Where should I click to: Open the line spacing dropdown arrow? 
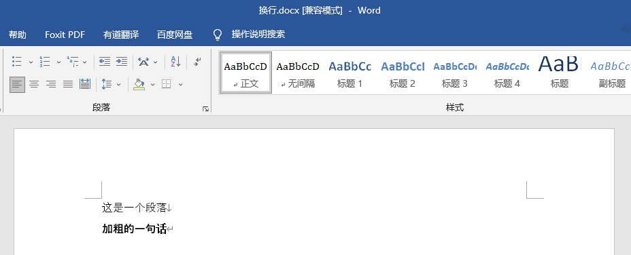(x=119, y=84)
